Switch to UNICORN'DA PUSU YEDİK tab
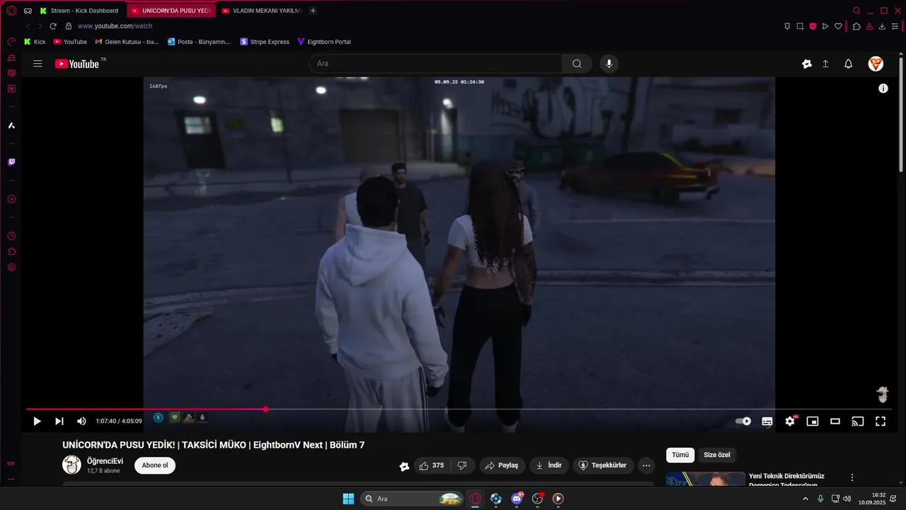The width and height of the screenshot is (906, 510). 171,11
